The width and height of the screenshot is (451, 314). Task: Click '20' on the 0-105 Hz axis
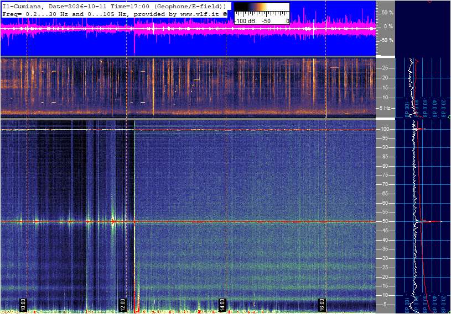click(x=385, y=277)
